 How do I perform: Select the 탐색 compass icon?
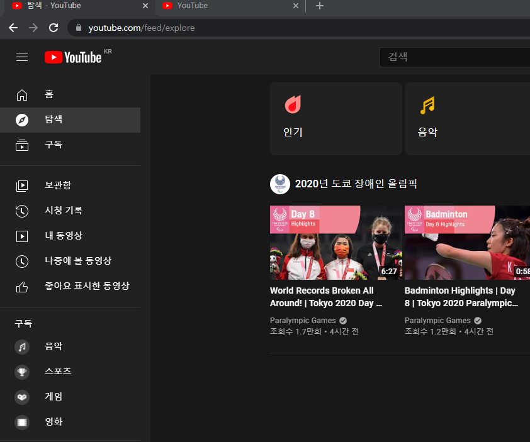point(22,120)
